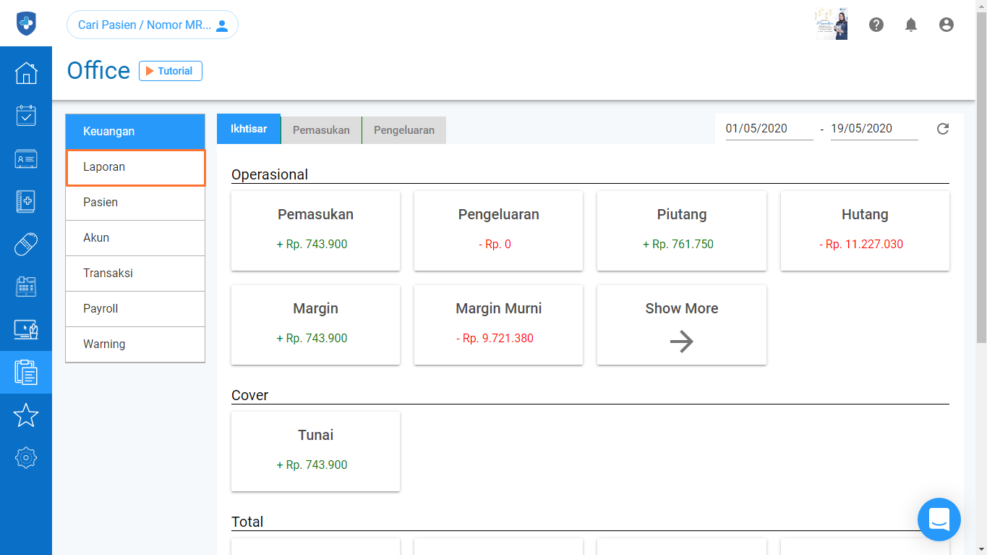
Task: Click the Hutang amount Rp. 11.227.030
Action: [861, 245]
